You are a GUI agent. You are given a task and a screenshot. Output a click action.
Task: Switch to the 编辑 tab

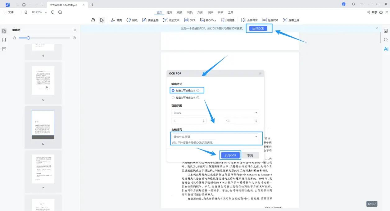point(180,12)
